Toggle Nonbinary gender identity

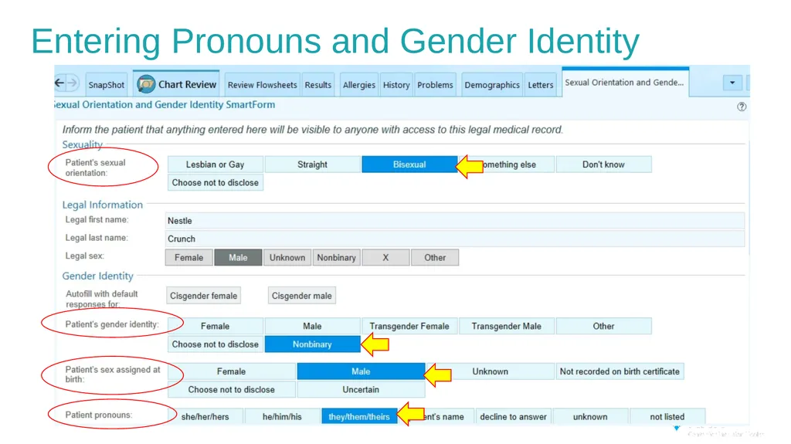click(x=312, y=344)
